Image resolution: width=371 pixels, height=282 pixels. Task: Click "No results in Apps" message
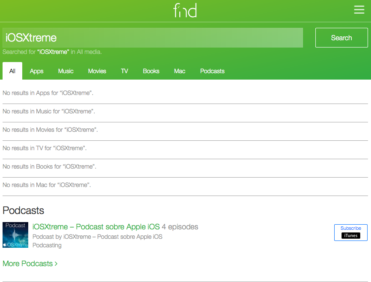click(x=48, y=93)
